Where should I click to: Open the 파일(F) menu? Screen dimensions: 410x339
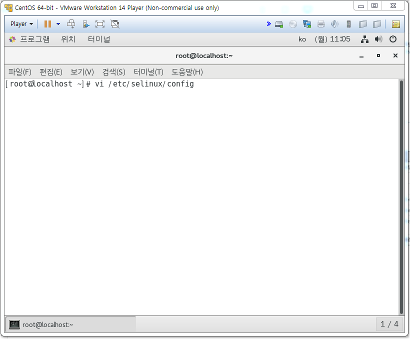(x=20, y=72)
